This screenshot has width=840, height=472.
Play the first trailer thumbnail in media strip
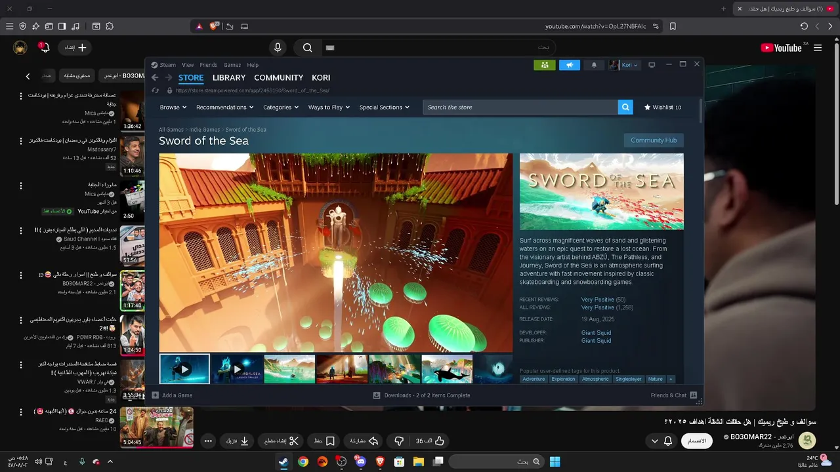tap(184, 369)
